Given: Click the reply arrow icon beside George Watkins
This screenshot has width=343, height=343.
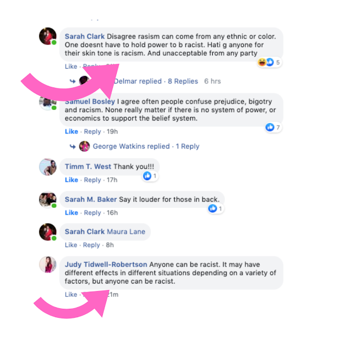Looking at the screenshot, I should pyautogui.click(x=73, y=146).
